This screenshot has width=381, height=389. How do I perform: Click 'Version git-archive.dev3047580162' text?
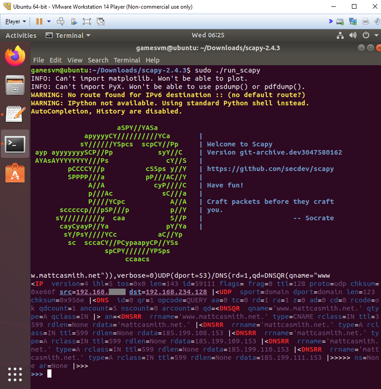[274, 152]
